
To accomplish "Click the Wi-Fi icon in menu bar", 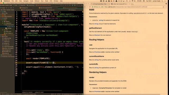I will click(x=133, y=1).
